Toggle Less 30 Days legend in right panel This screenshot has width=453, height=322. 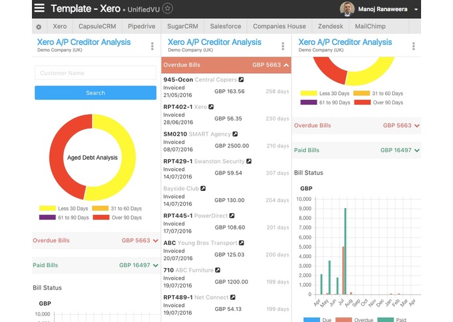click(x=325, y=93)
